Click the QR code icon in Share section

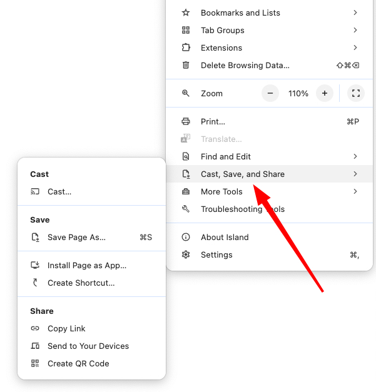tap(35, 363)
